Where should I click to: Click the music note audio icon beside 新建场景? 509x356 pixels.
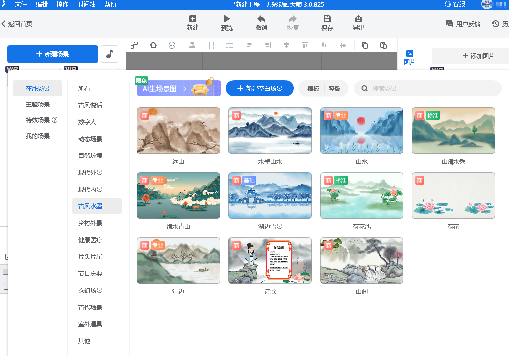tap(109, 53)
